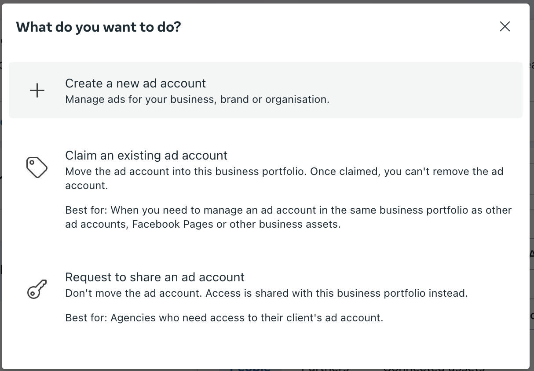Click partially hidden Partners tab behind dialog
This screenshot has height=371, width=534.
click(326, 369)
